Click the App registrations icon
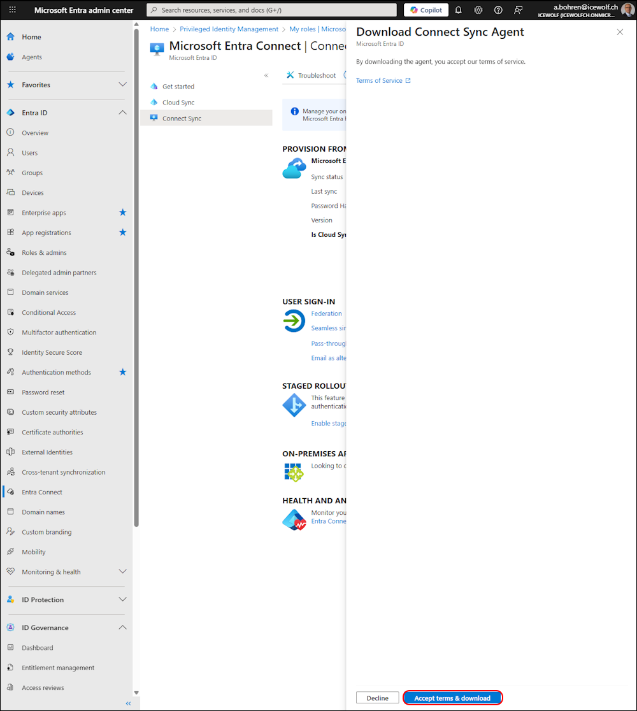This screenshot has height=711, width=637. point(11,233)
